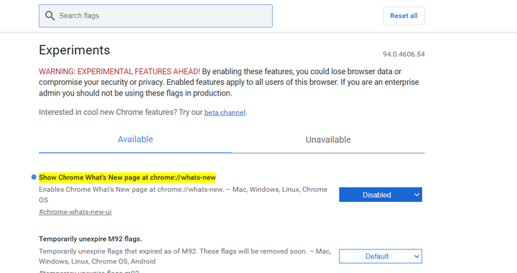
Task: Focus the Search flags input field
Action: [x=156, y=16]
